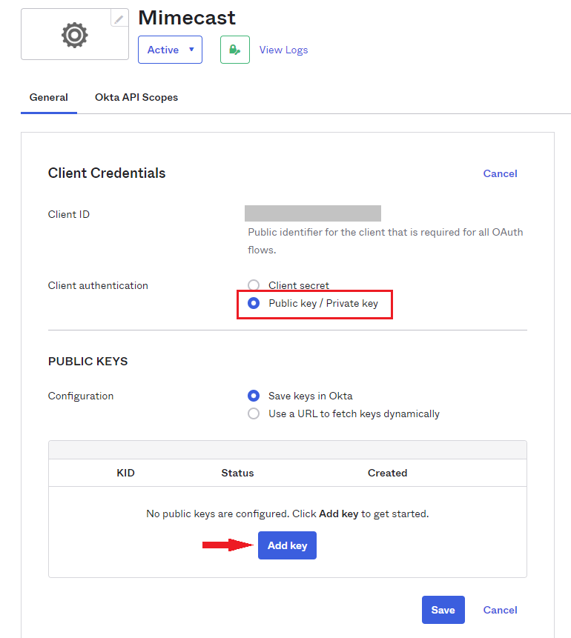
Task: Open the Active status dropdown
Action: [170, 49]
